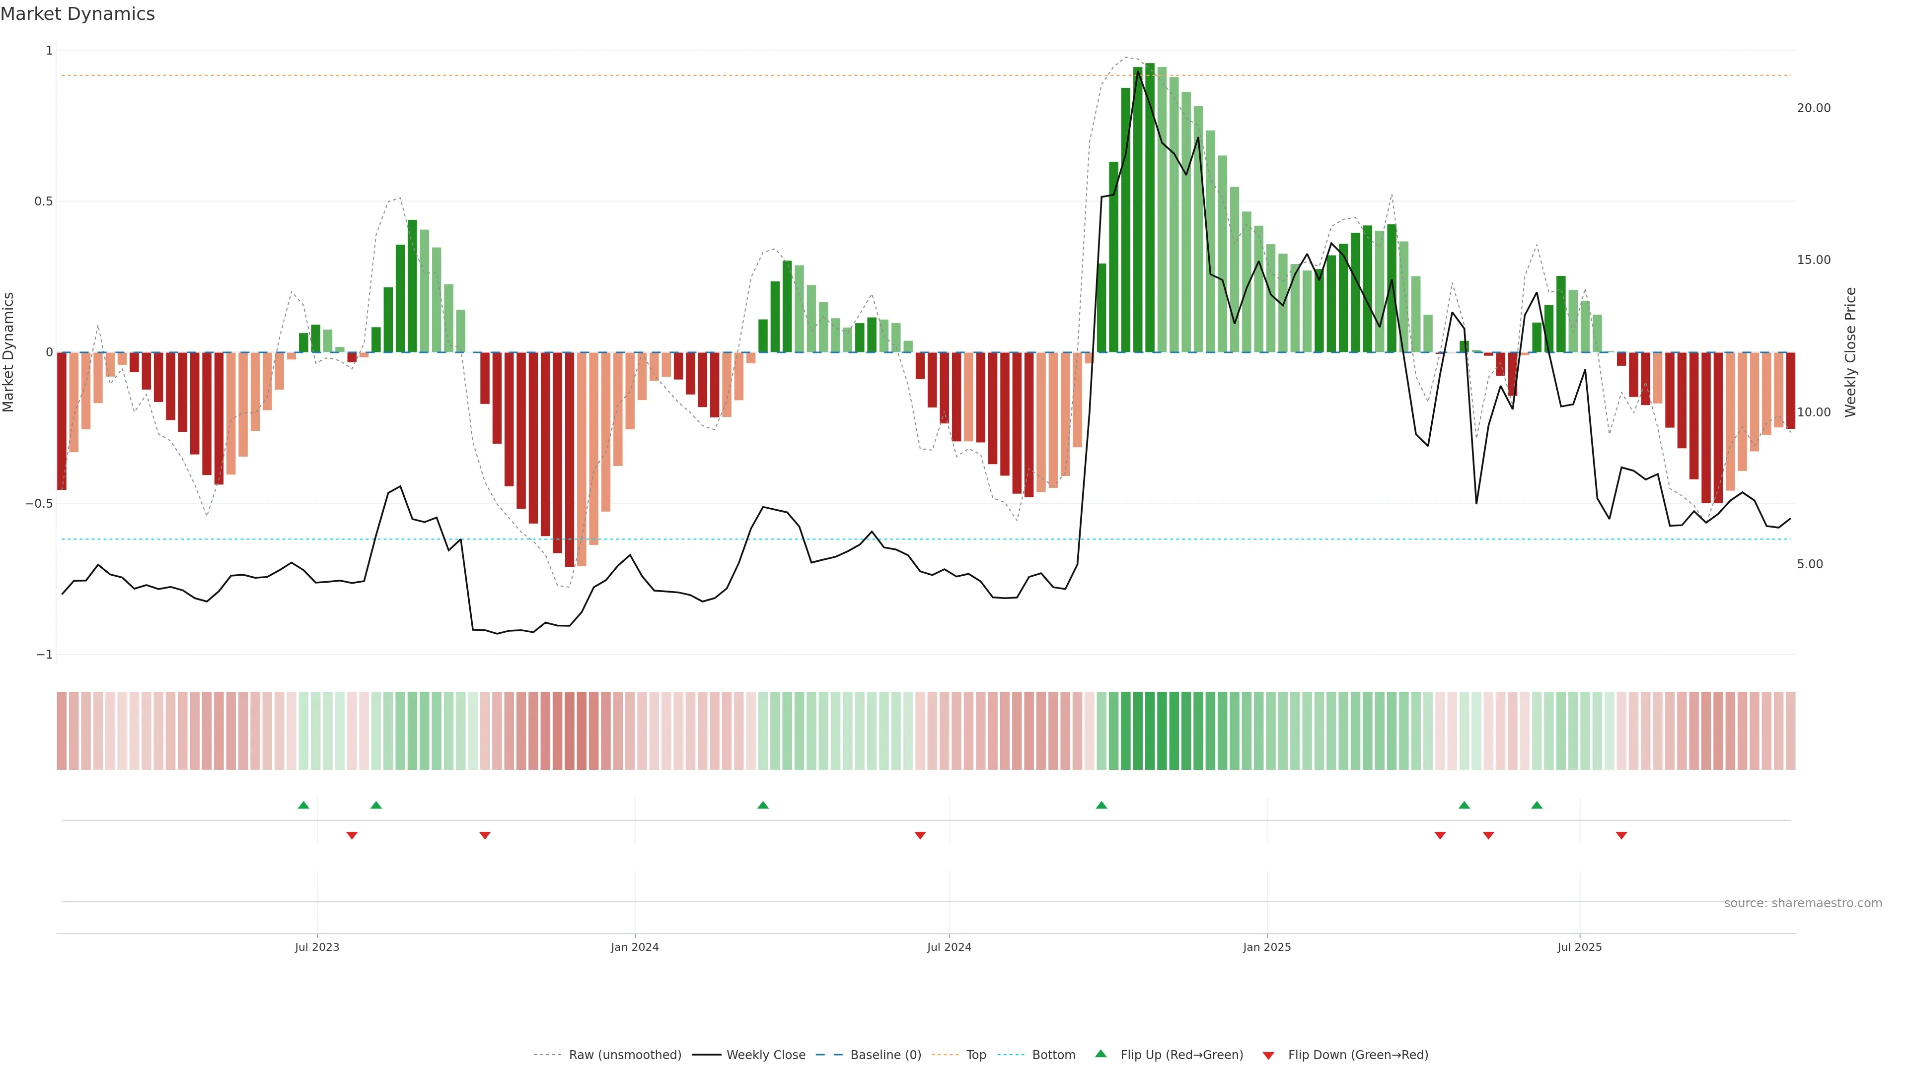Click the flip-up marker between Jan 2024 and Jul 2024
Screen dimensions: 1907x1072
click(x=763, y=805)
